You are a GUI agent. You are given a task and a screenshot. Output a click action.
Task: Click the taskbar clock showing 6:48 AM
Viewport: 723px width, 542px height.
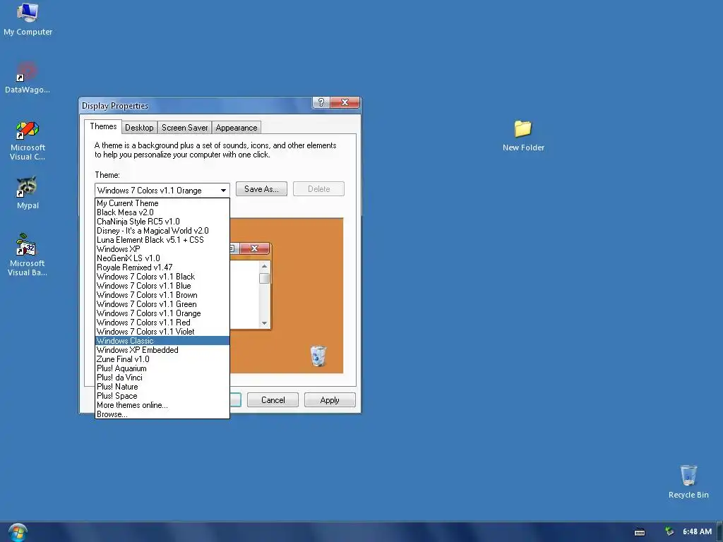pos(697,532)
